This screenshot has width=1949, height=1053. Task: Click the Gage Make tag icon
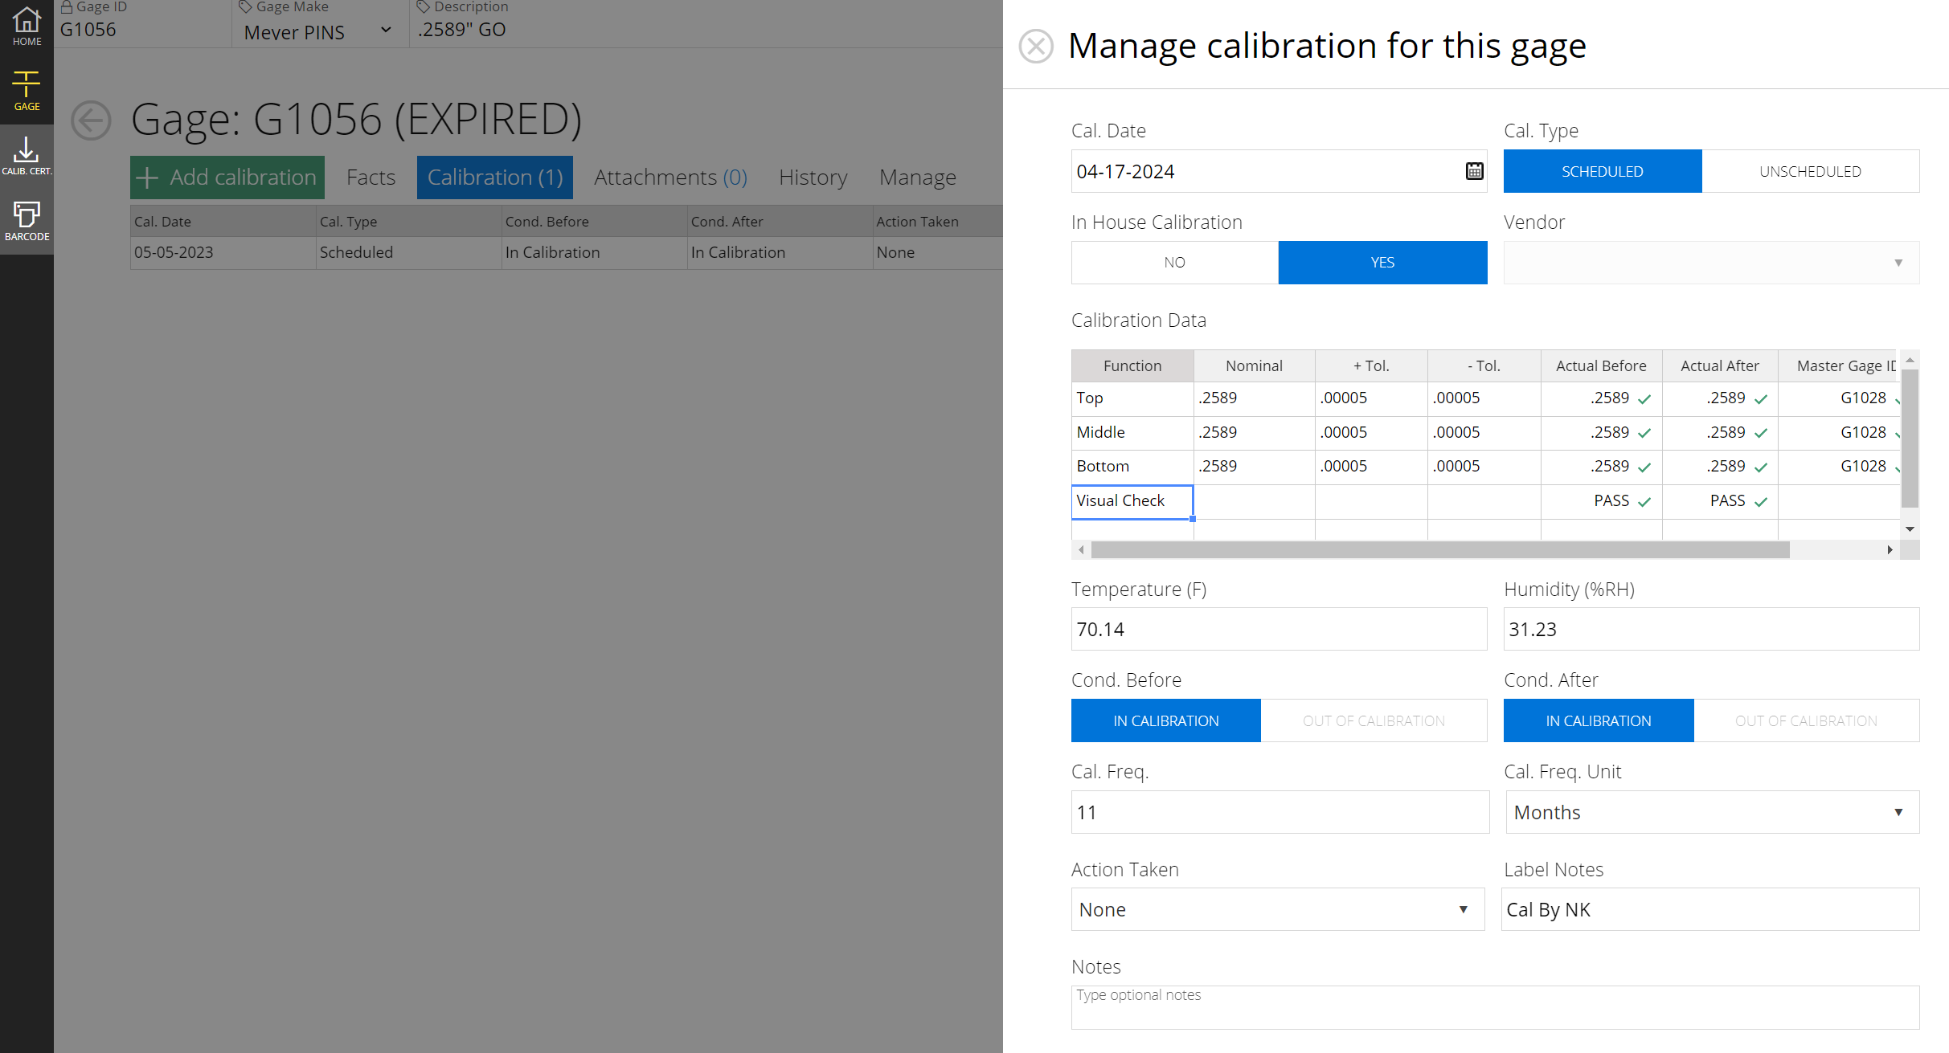(x=245, y=7)
